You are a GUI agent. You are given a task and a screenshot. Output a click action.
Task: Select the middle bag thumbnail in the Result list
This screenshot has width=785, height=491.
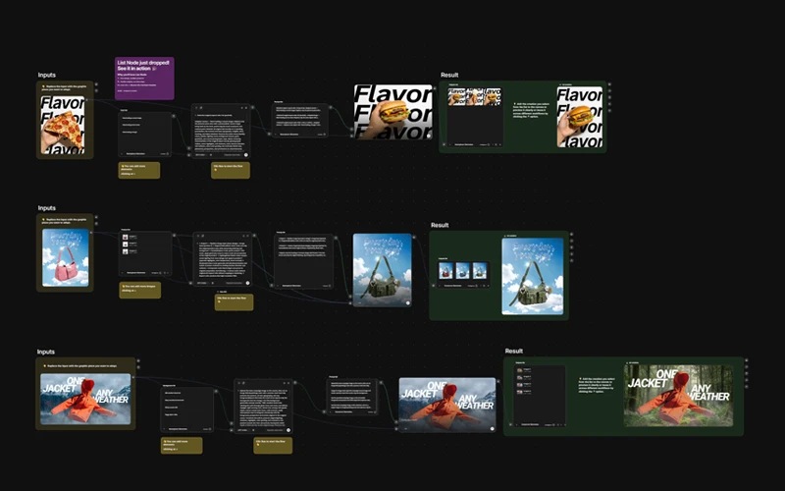click(x=463, y=271)
